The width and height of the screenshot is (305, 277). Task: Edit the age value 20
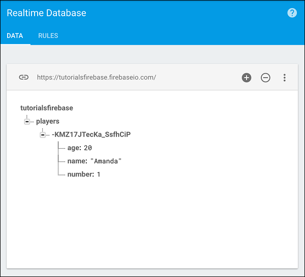coord(88,148)
